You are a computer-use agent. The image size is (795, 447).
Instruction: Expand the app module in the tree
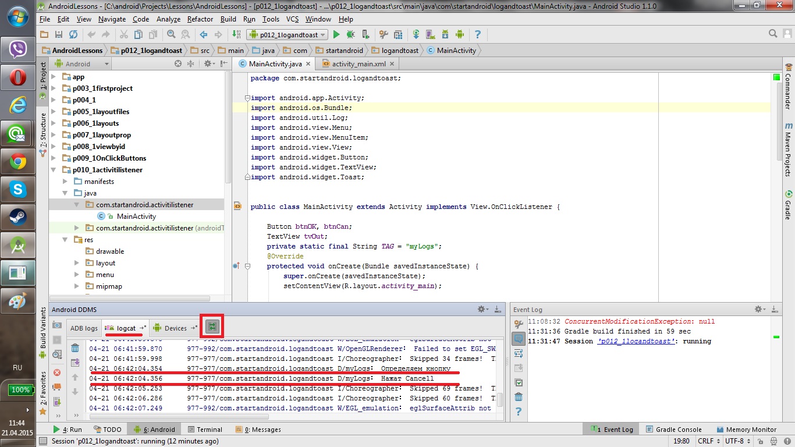coord(54,77)
